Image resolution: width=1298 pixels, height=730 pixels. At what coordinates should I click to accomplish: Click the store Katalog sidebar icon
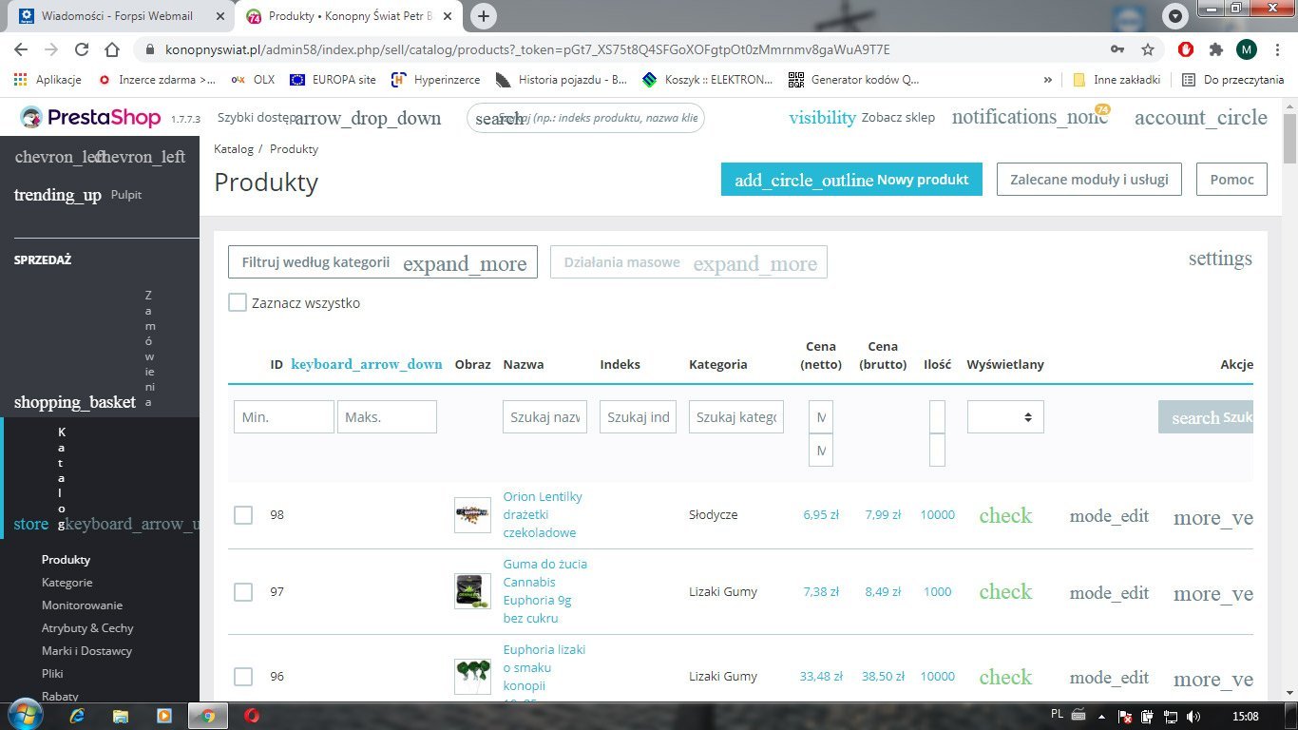click(x=30, y=524)
